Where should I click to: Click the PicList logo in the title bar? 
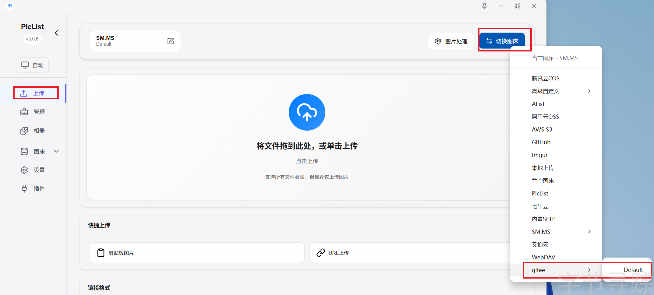[10, 6]
